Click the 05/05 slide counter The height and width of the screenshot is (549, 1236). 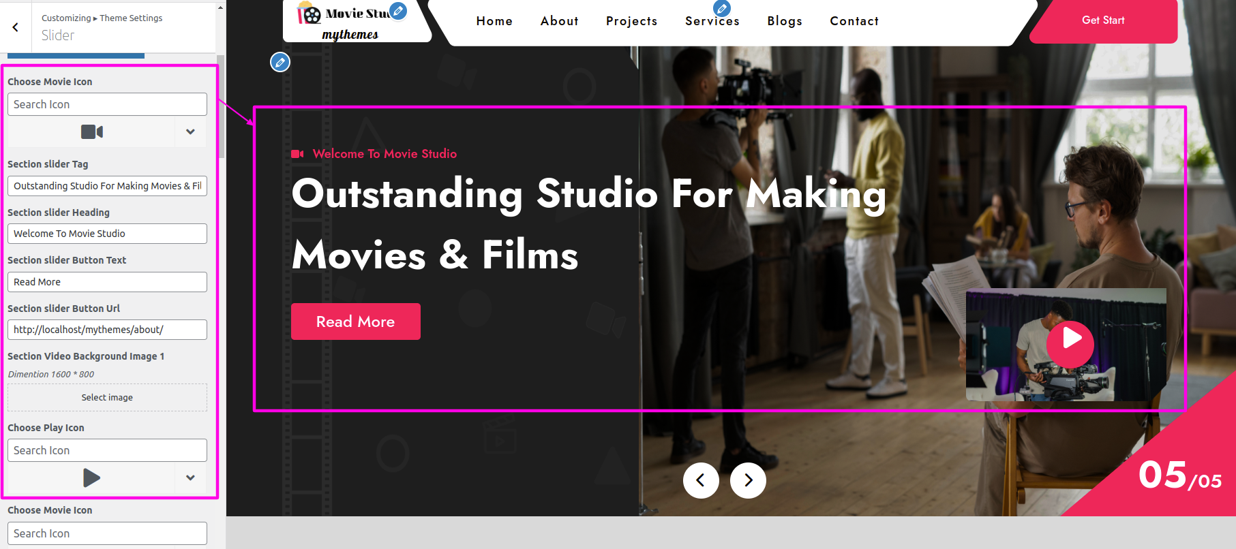pyautogui.click(x=1180, y=475)
